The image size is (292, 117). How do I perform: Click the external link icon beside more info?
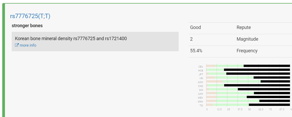pos(17,45)
